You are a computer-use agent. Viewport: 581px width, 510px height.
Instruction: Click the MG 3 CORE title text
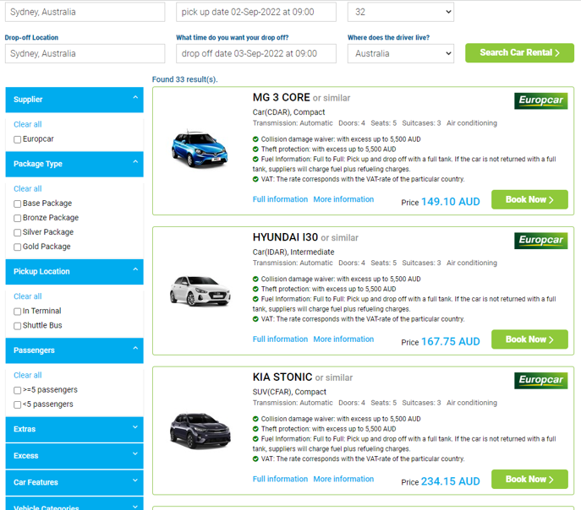[x=282, y=98]
